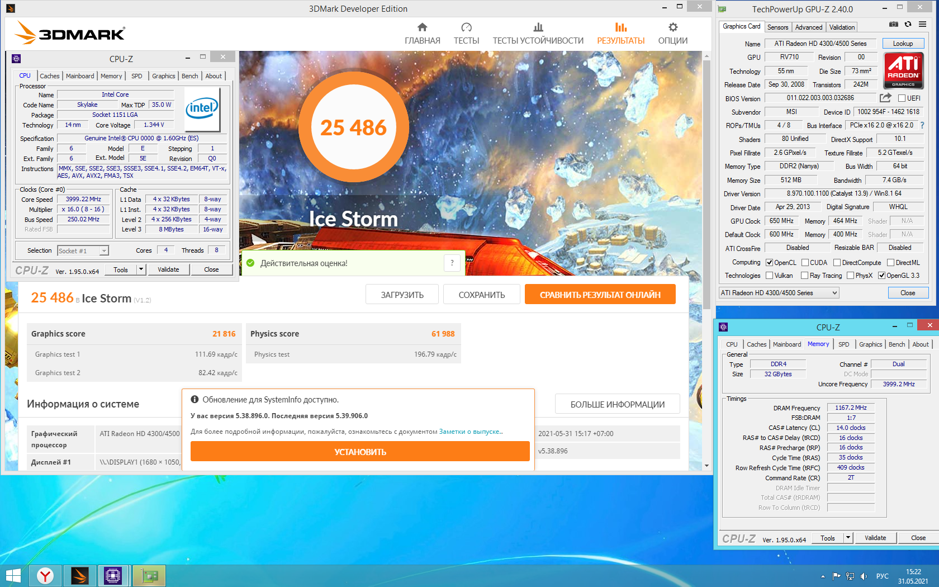Toggle the PhysX checkbox

(850, 276)
